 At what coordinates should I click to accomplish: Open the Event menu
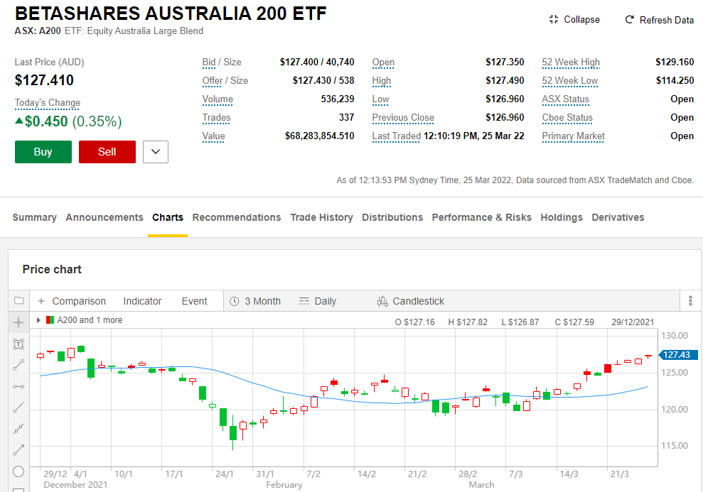coord(194,301)
